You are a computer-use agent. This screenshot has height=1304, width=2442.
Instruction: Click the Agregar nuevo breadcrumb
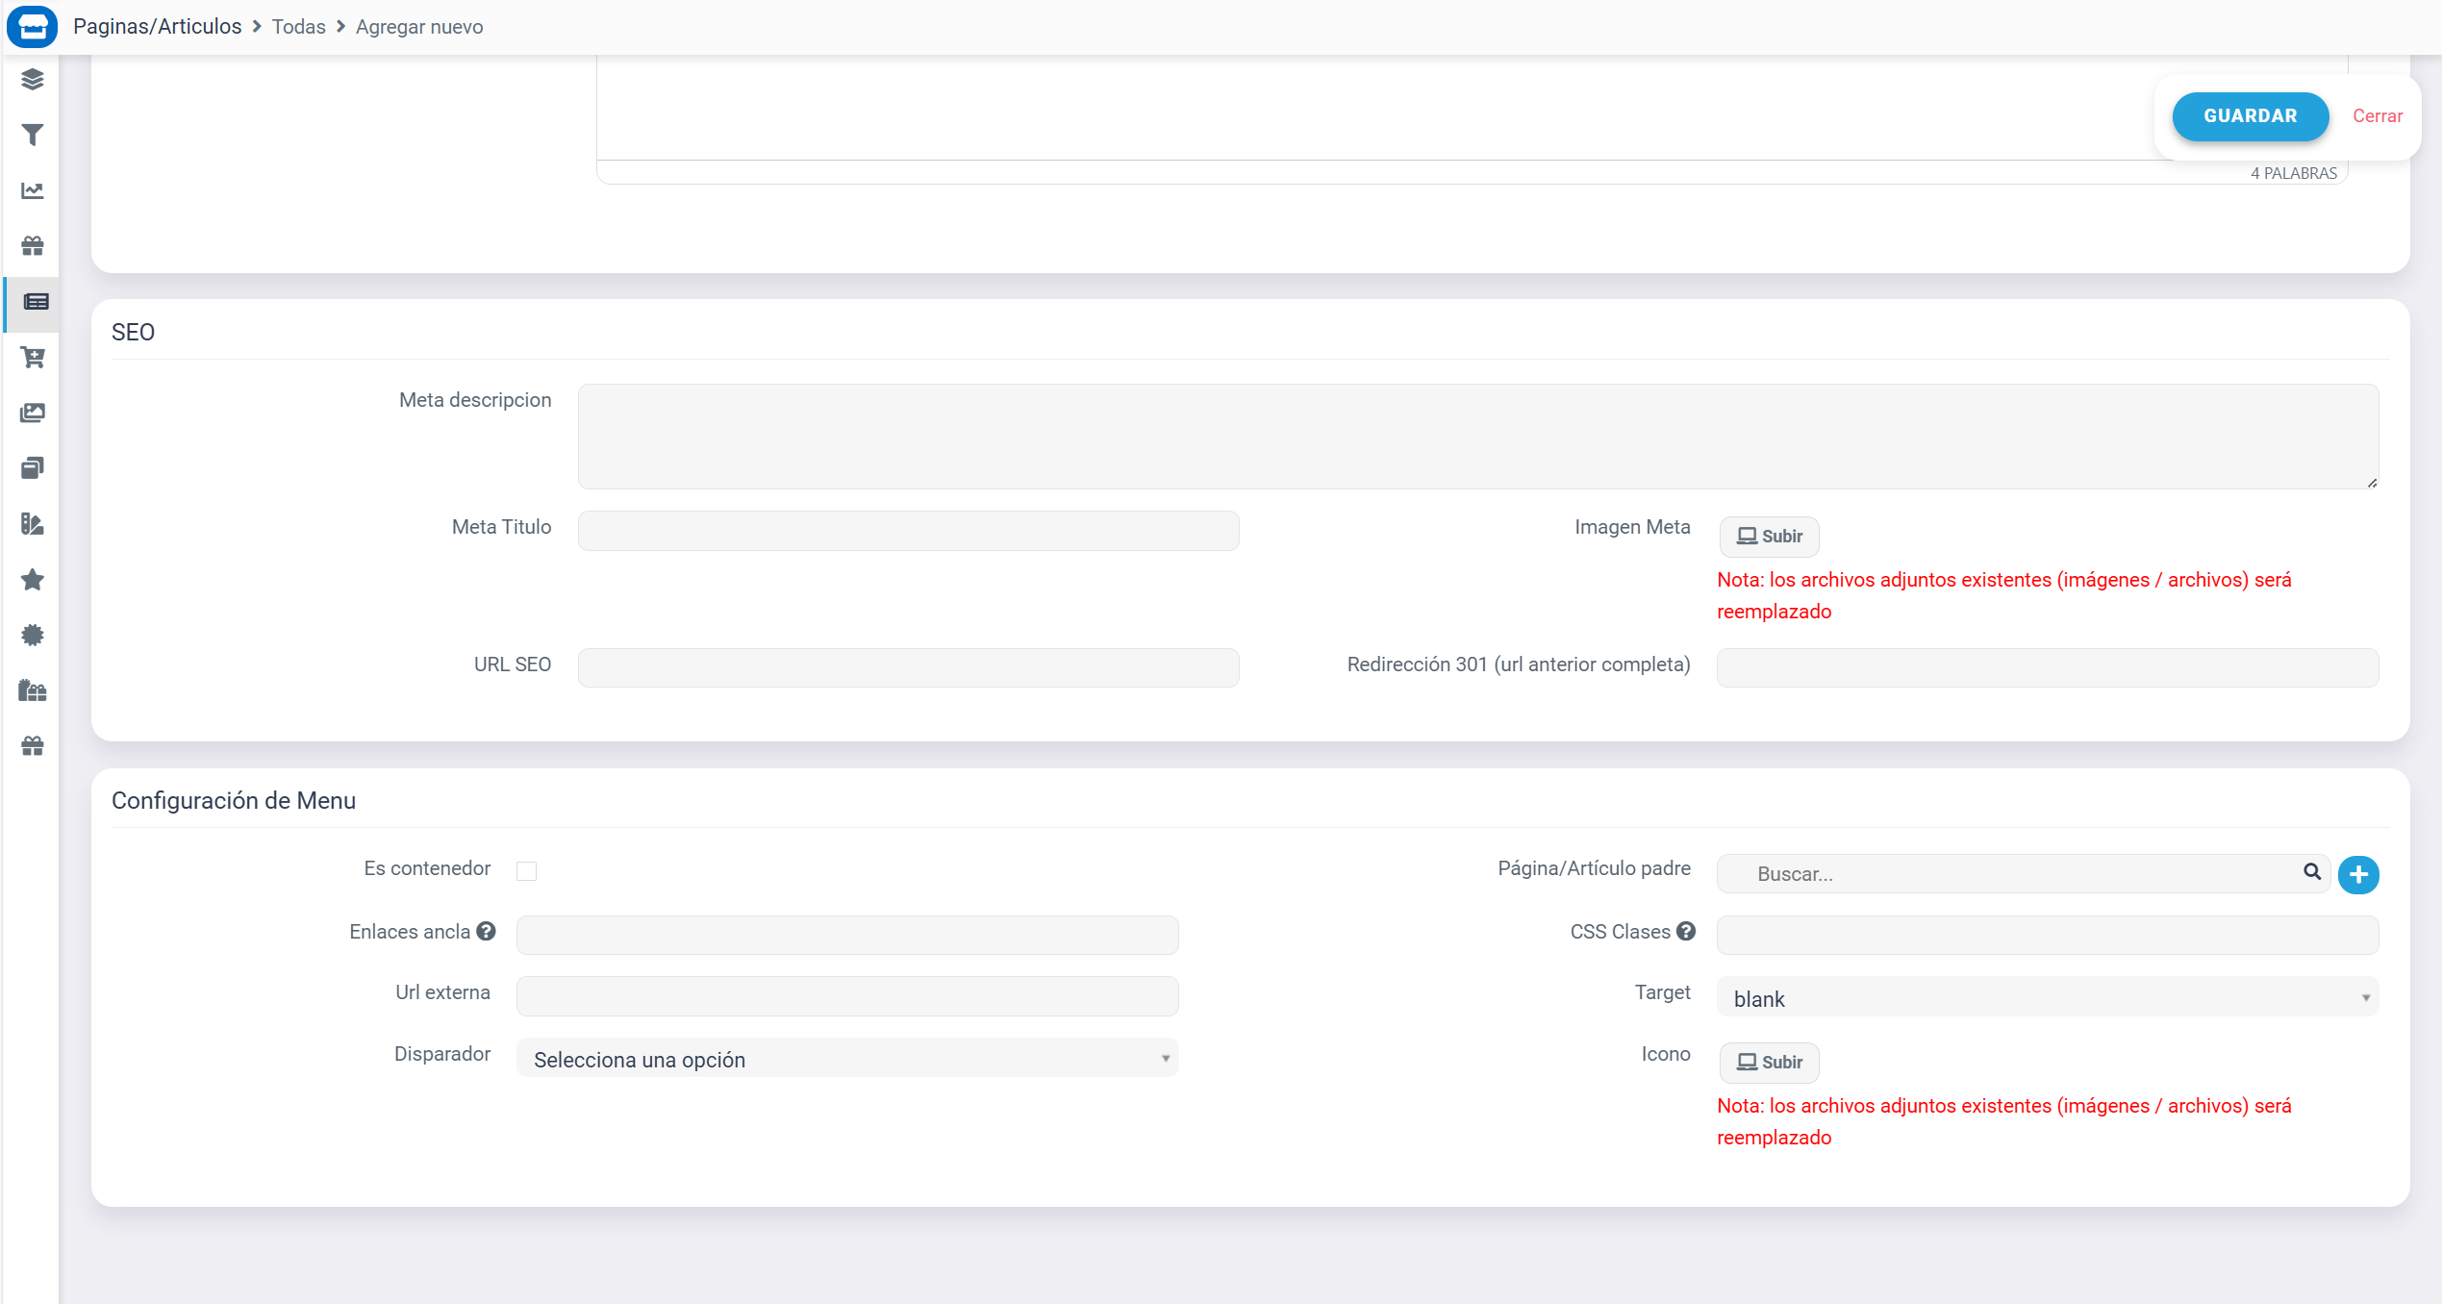pos(419,27)
